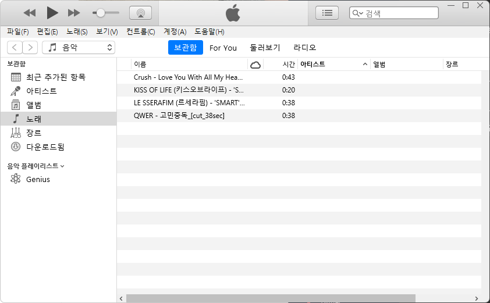Click the 0:20 duration cell
The width and height of the screenshot is (490, 303).
289,90
